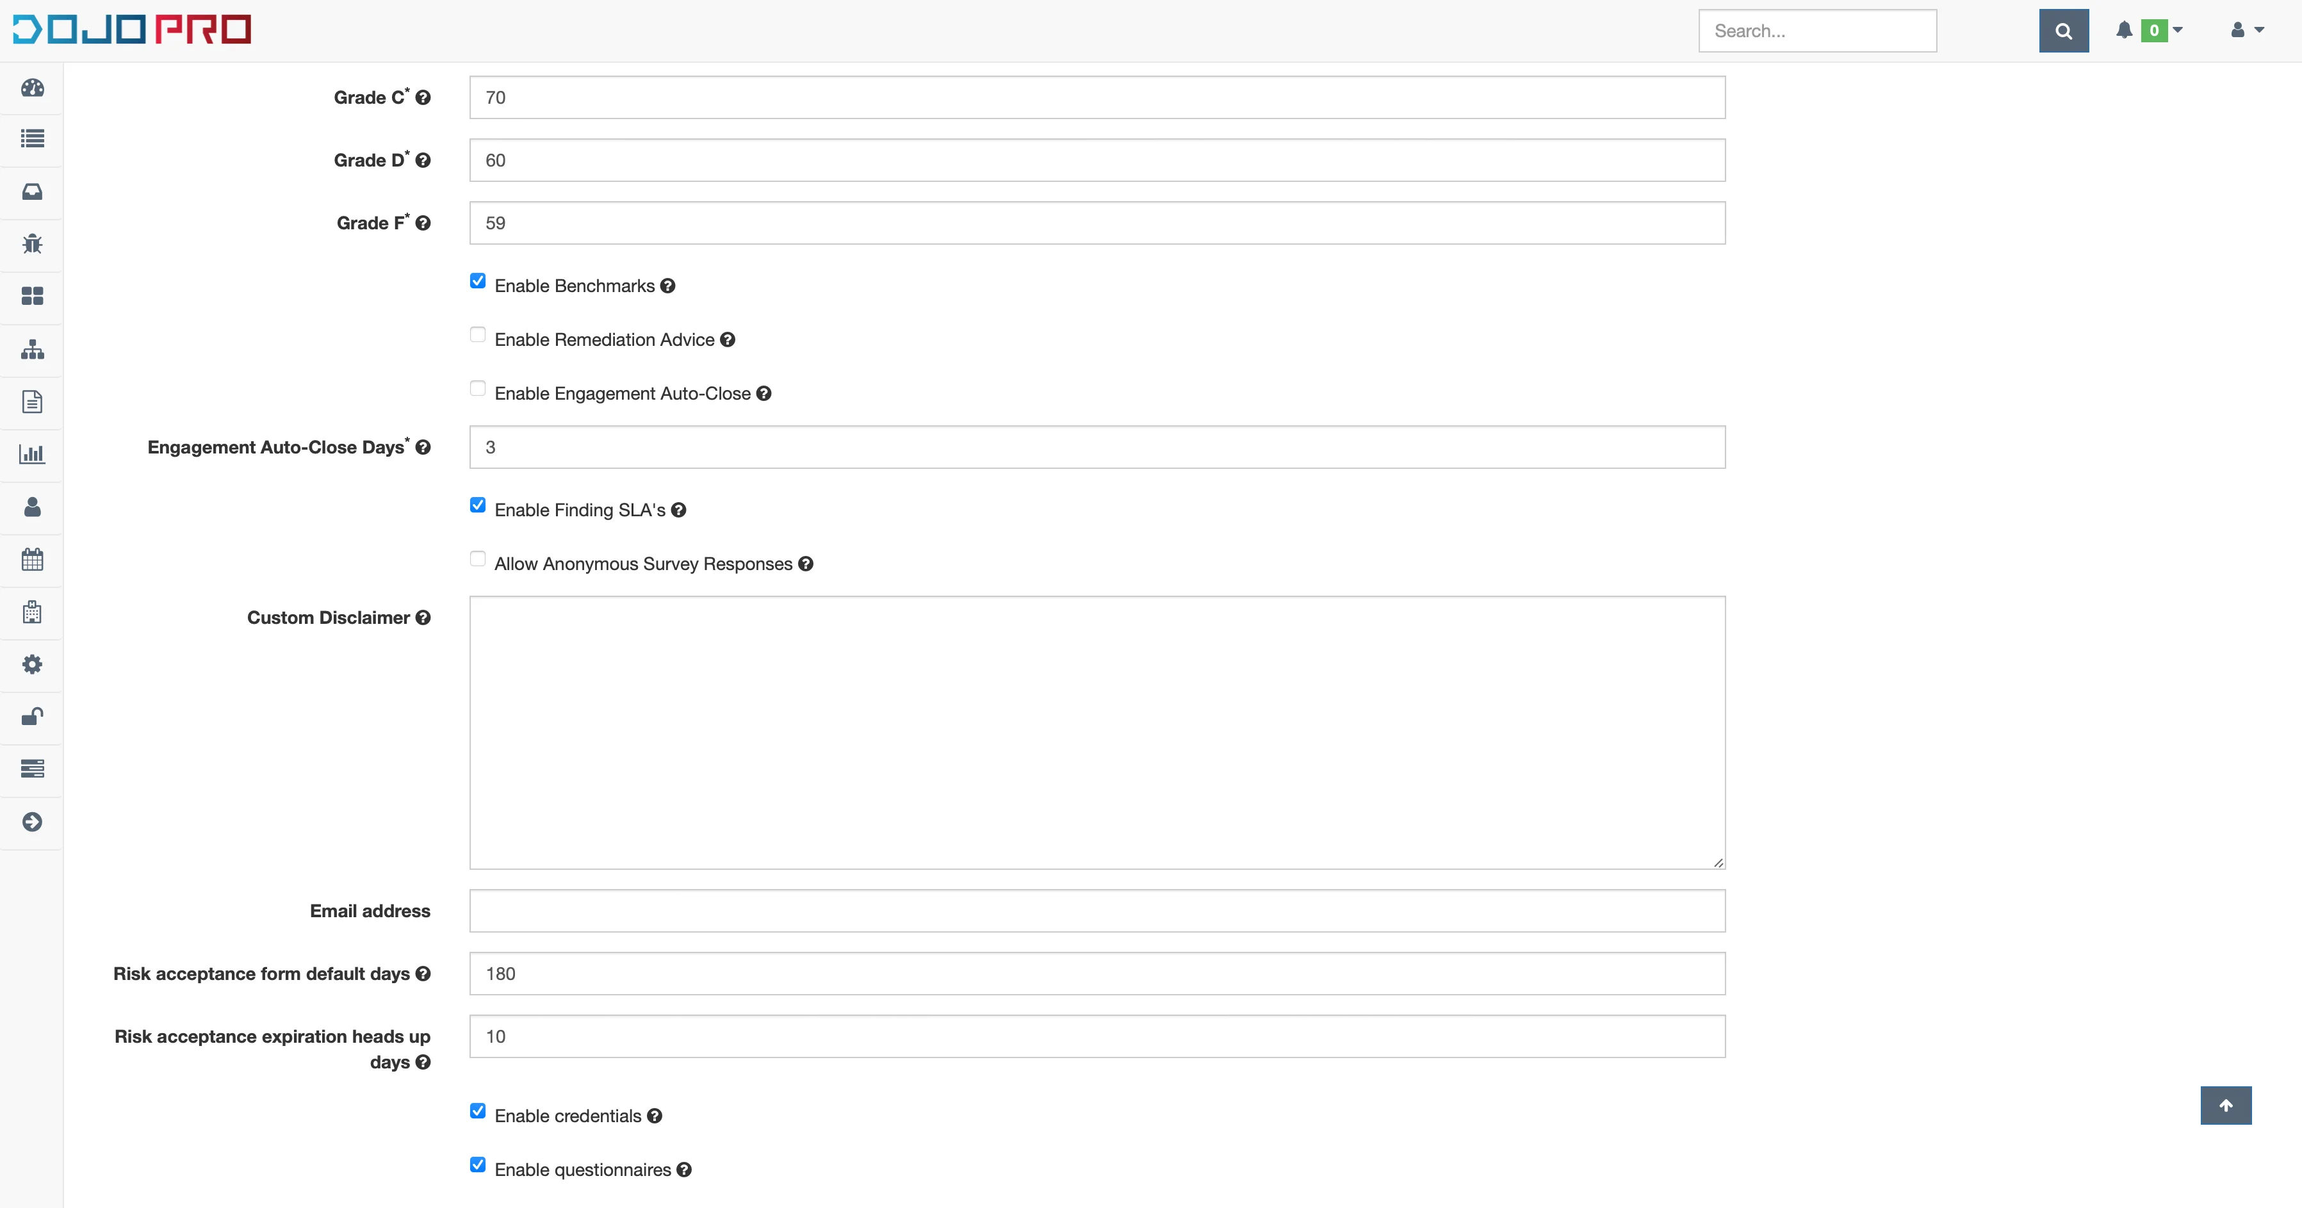Click the search magnifier button

[x=2063, y=29]
